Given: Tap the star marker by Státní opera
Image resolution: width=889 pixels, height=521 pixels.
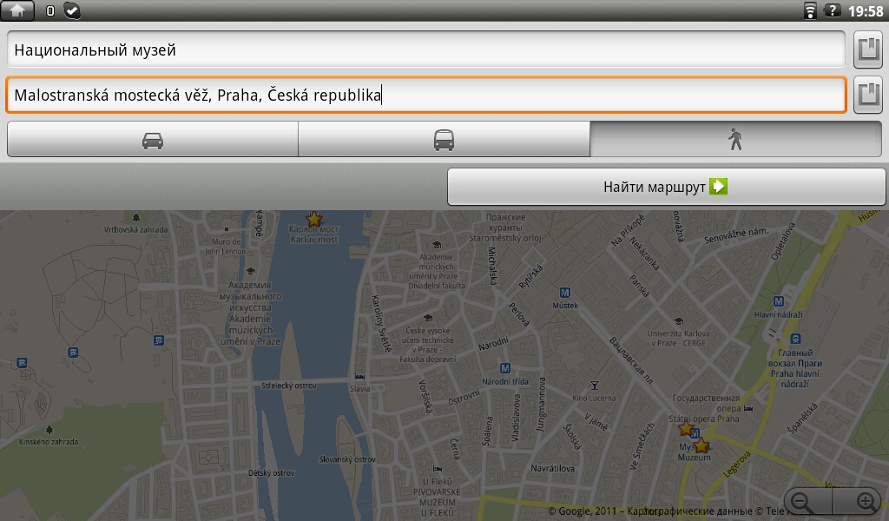Looking at the screenshot, I should point(686,428).
